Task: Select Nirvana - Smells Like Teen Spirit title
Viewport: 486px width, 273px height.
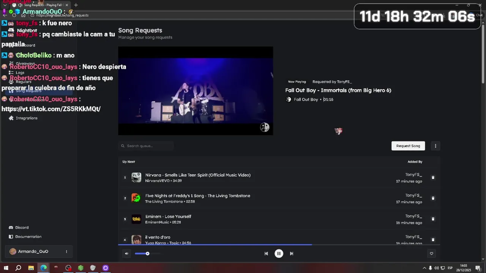Action: (198, 175)
